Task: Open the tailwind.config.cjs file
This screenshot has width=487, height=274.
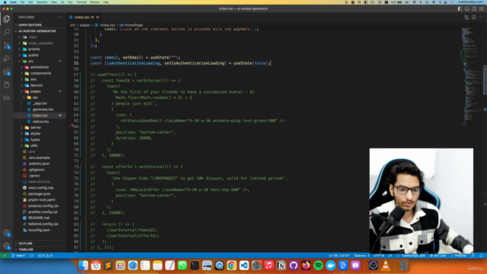Action: pyautogui.click(x=43, y=224)
